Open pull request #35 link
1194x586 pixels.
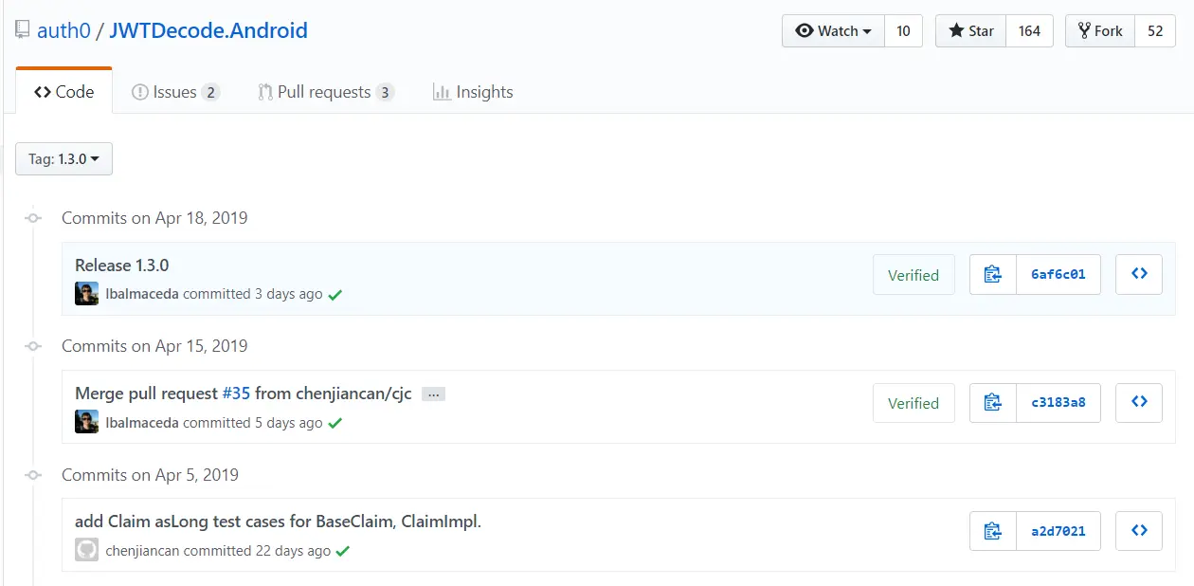[236, 393]
